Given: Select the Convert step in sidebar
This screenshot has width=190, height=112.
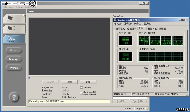Looking at the screenshot, I should [14, 39].
